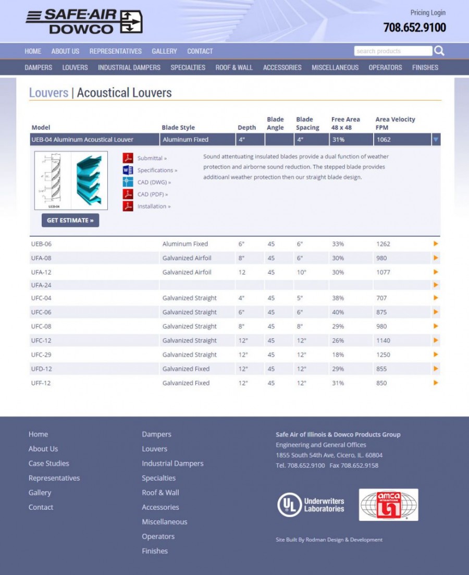Click the Pricing Login link
The height and width of the screenshot is (575, 469).
pyautogui.click(x=427, y=13)
